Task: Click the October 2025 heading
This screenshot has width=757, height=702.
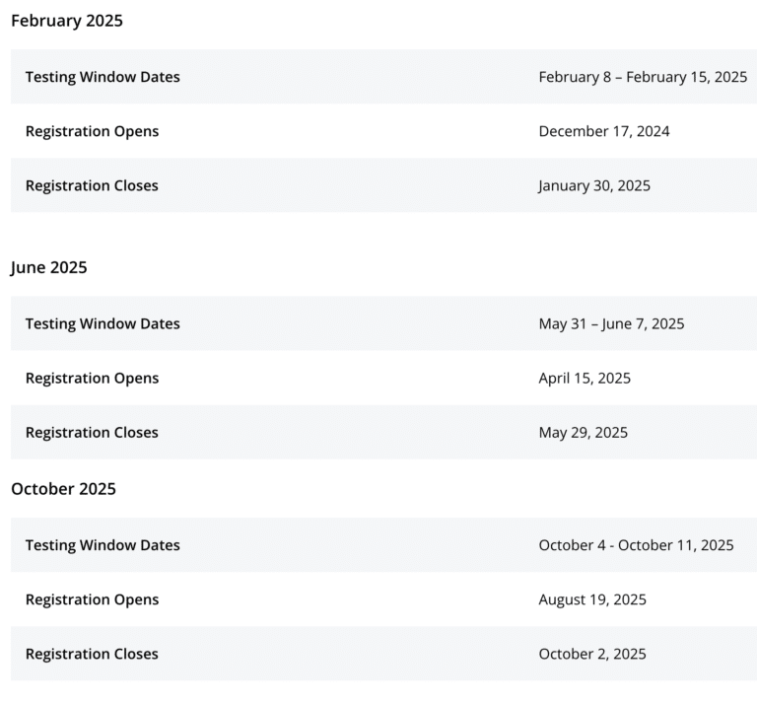Action: (x=63, y=489)
